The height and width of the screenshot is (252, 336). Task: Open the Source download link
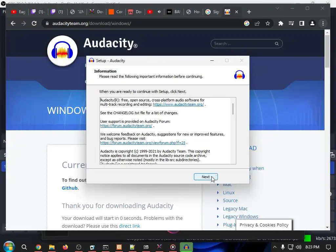point(230,200)
